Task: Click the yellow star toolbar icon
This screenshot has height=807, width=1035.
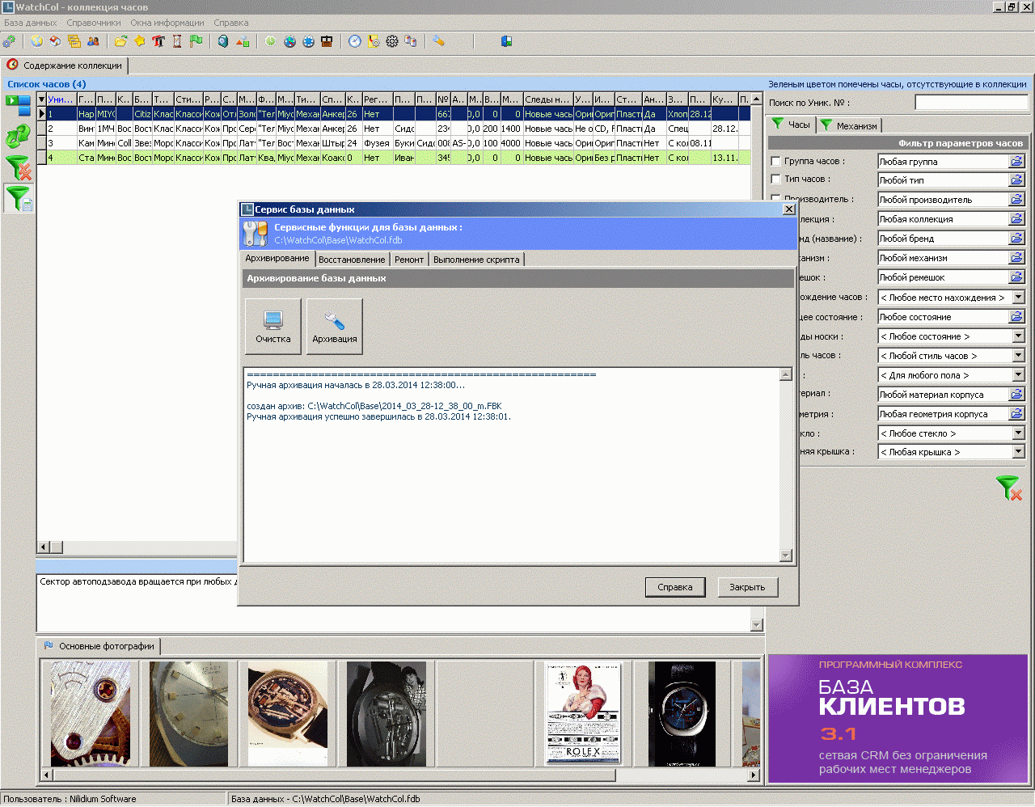Action: 140,41
